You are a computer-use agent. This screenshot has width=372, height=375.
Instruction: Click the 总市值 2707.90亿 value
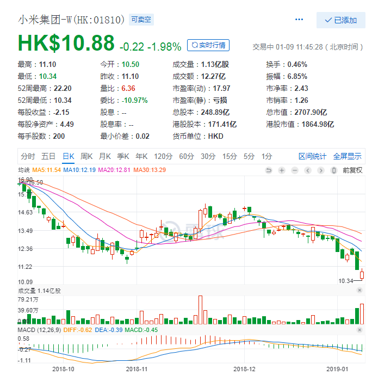(x=311, y=113)
